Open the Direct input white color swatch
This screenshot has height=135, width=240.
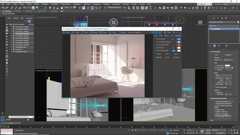[228, 66]
